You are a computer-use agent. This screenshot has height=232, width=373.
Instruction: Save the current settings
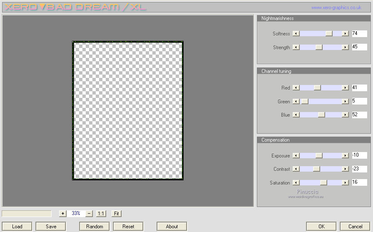pos(51,226)
